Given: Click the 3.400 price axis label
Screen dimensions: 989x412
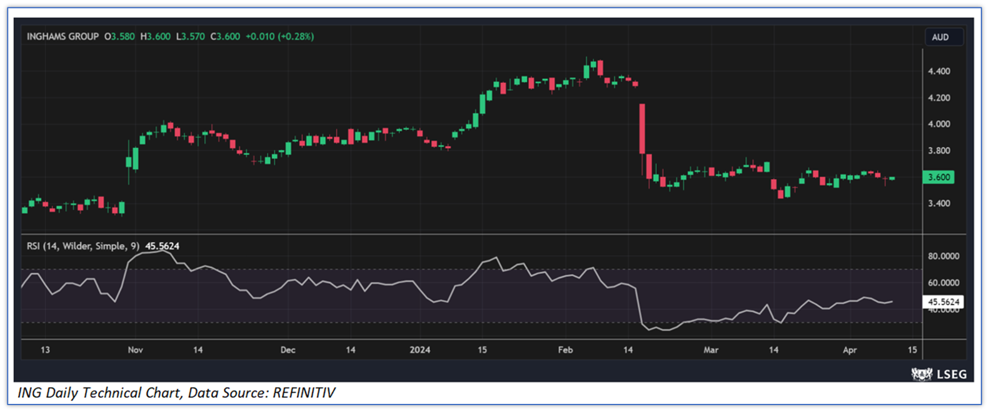Looking at the screenshot, I should tap(939, 203).
